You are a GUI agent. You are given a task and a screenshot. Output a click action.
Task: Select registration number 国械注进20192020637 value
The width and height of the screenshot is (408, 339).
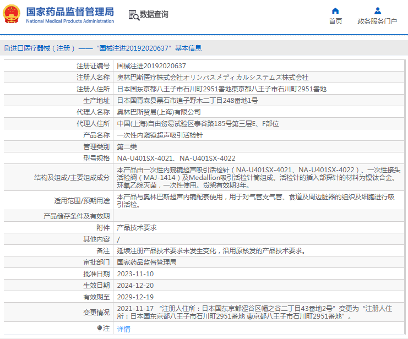(151, 66)
